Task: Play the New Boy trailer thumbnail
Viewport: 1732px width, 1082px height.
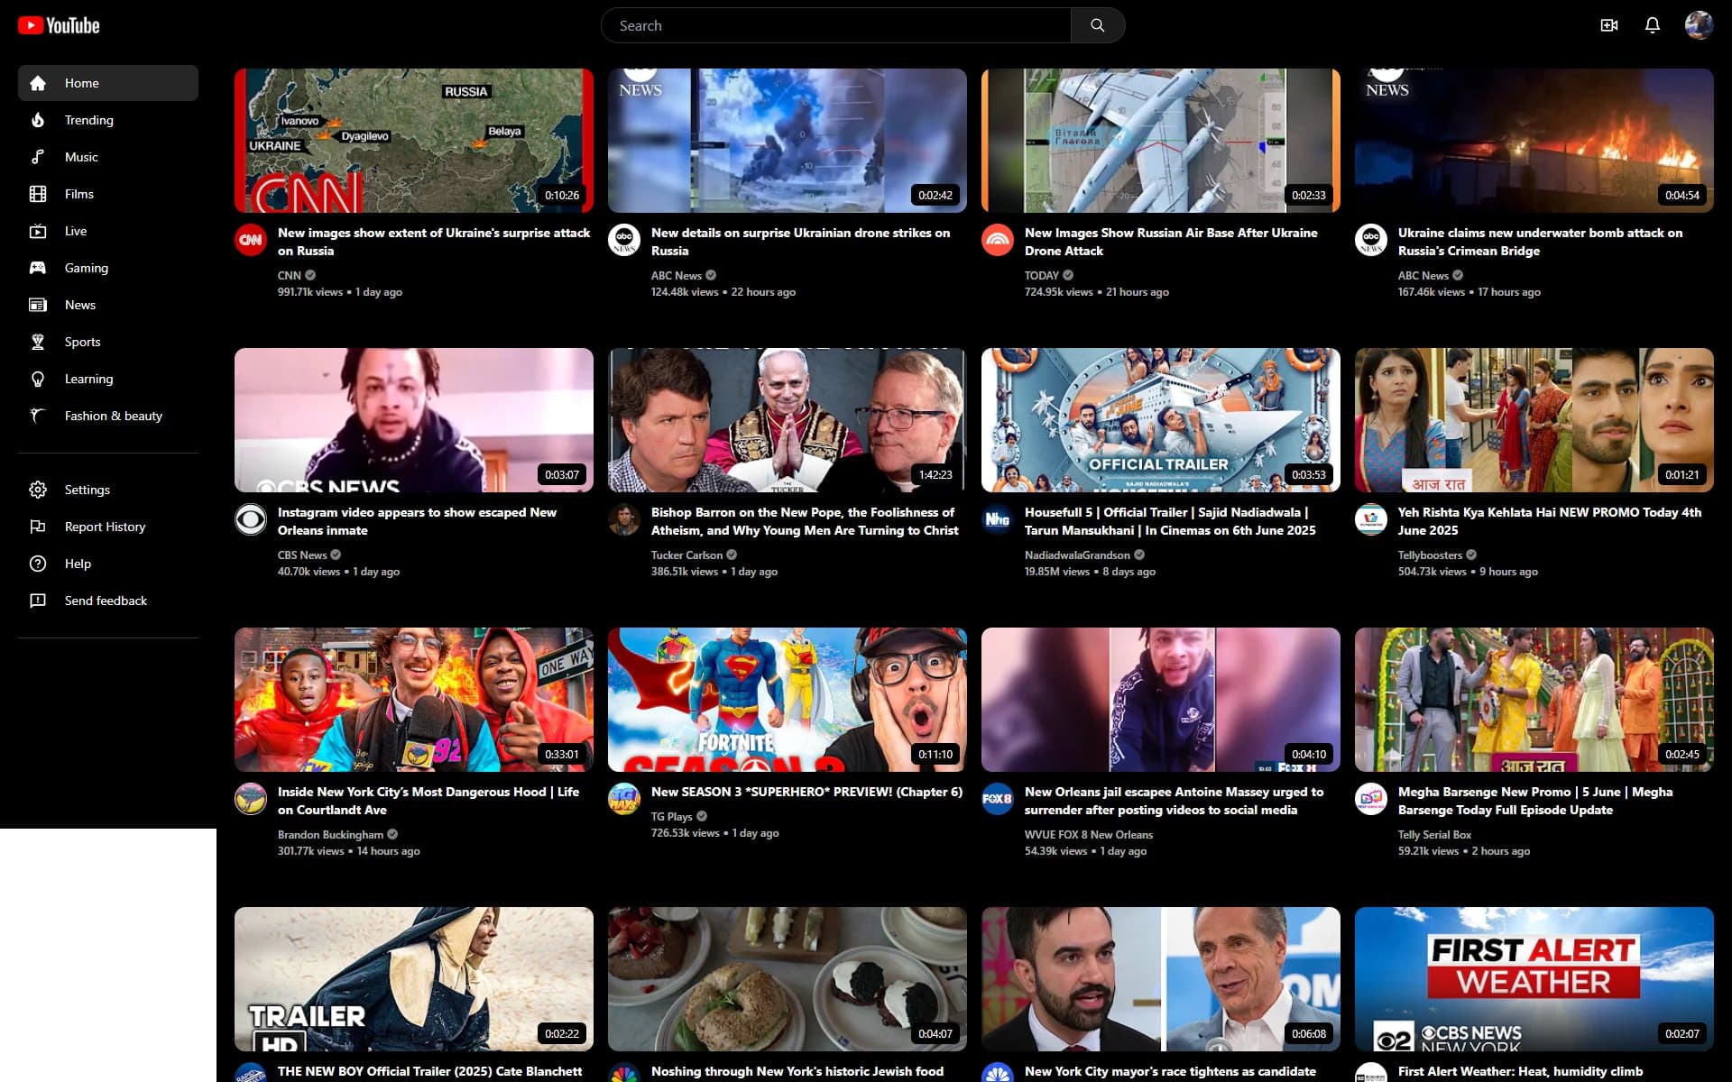Action: [414, 979]
